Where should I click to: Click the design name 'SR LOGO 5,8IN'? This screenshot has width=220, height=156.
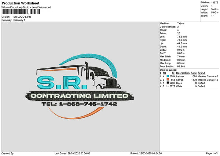[22, 17]
